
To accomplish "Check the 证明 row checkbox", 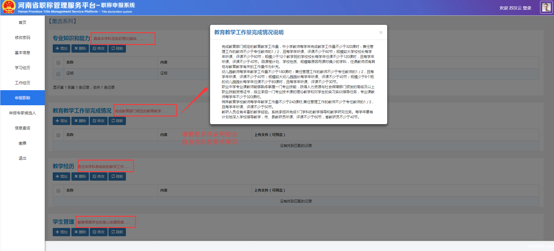I will pyautogui.click(x=58, y=74).
